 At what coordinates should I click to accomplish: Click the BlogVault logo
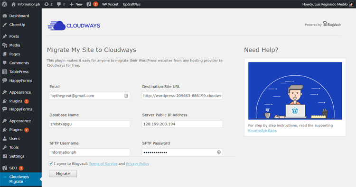(x=332, y=24)
